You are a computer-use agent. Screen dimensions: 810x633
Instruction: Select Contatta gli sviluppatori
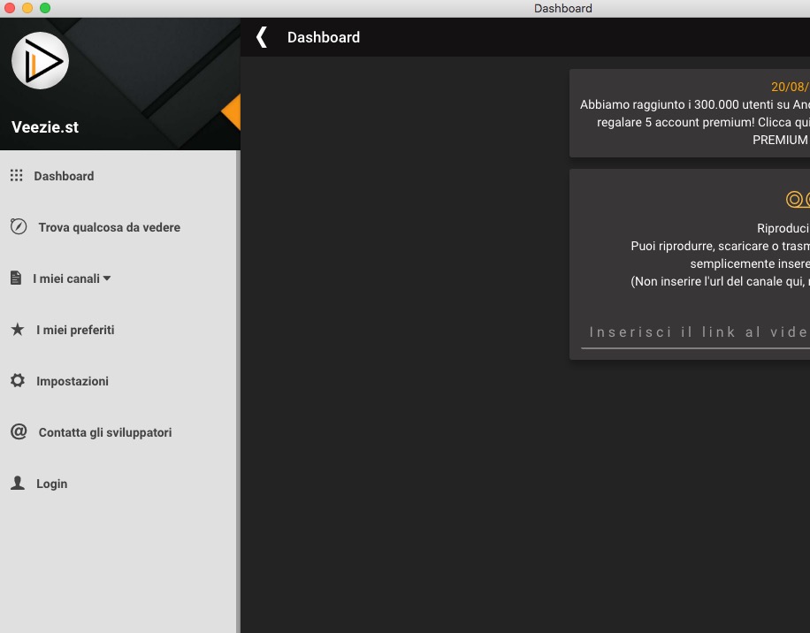104,432
